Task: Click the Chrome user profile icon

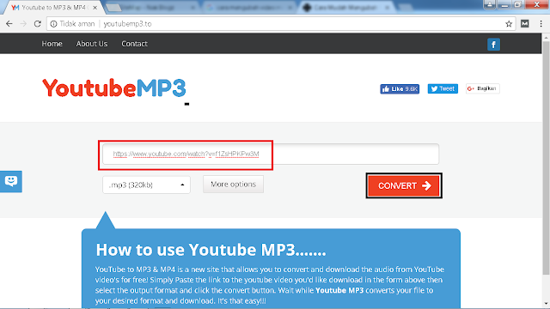Action: pyautogui.click(x=490, y=4)
